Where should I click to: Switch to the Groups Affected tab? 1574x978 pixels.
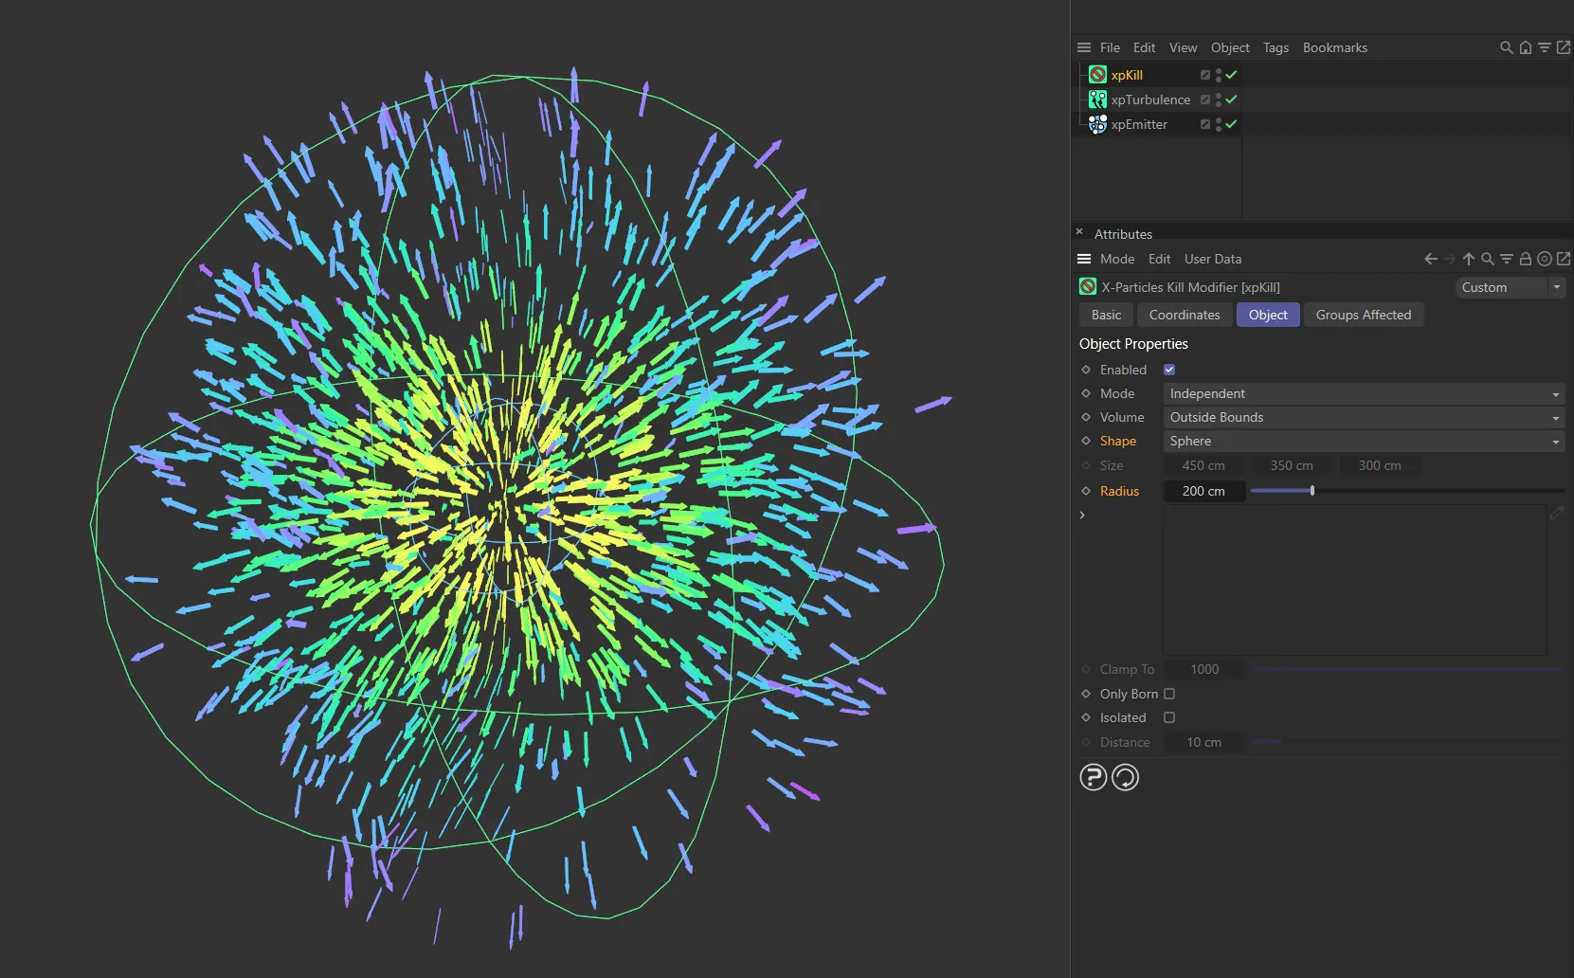pyautogui.click(x=1364, y=315)
